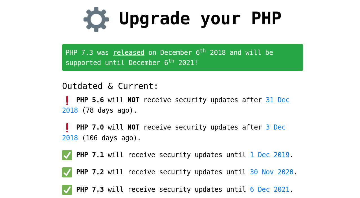Select the bold "PHP 7.0" label
This screenshot has height=198, width=360.
tap(90, 127)
